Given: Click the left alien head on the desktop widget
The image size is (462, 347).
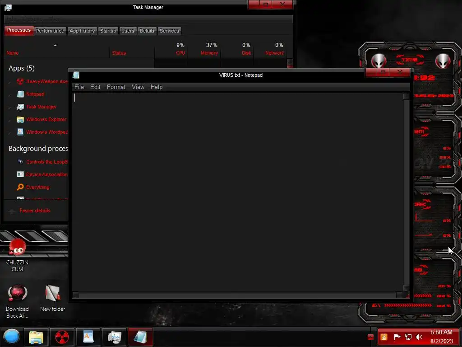Looking at the screenshot, I should coord(379,61).
